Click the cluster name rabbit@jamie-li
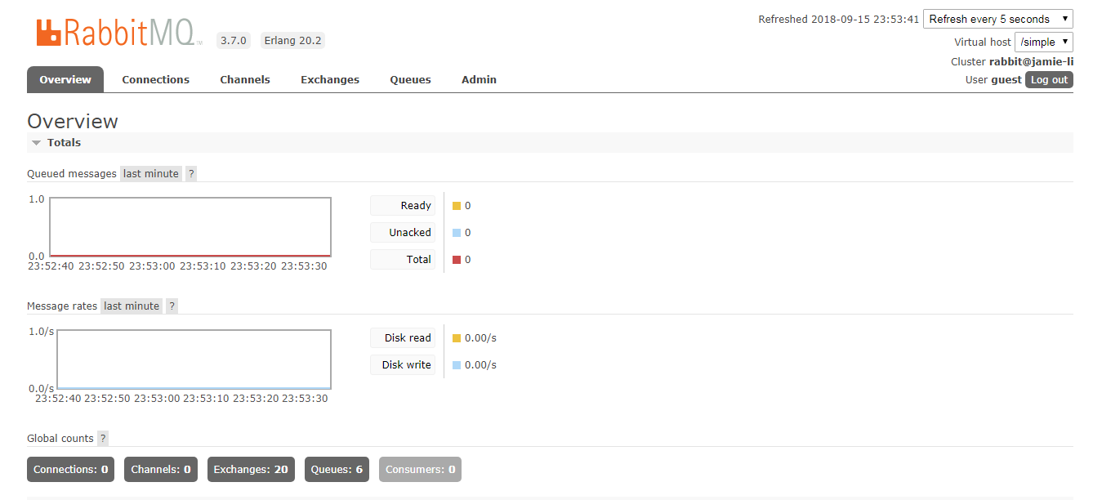 tap(1031, 61)
